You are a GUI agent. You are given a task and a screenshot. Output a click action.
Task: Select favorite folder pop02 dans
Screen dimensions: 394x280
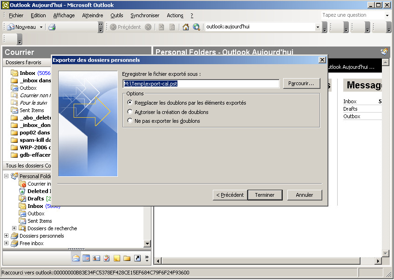click(31, 133)
